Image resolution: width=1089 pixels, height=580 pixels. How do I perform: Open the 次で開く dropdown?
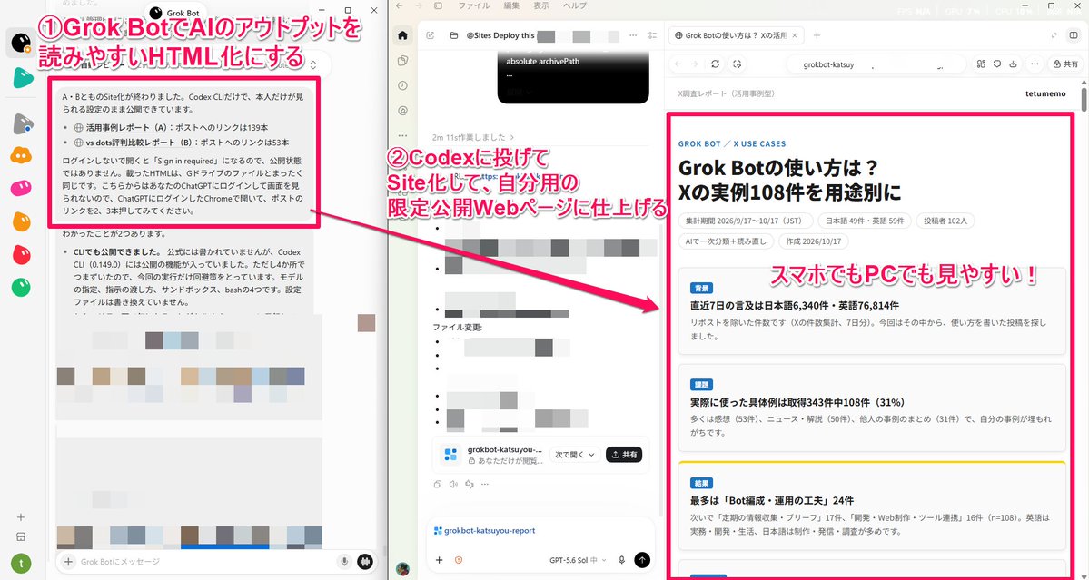tap(575, 455)
